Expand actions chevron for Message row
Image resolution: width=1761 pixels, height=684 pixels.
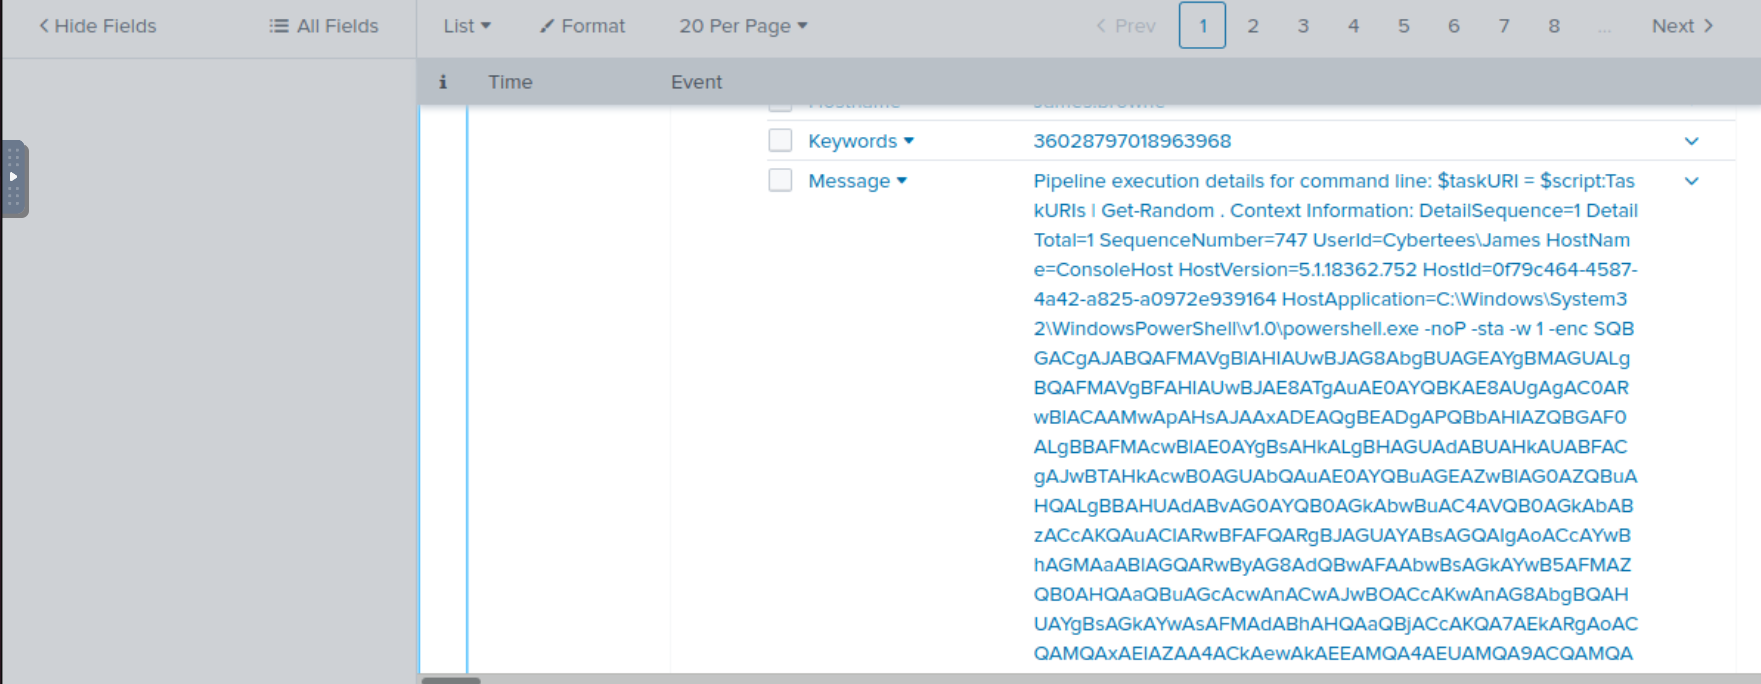(1691, 181)
